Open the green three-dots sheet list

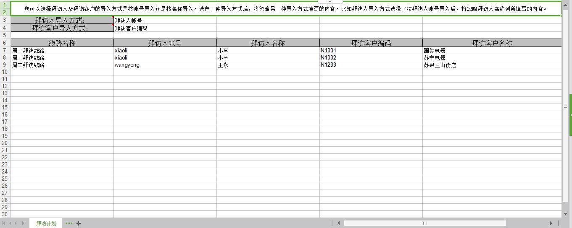tap(69, 223)
